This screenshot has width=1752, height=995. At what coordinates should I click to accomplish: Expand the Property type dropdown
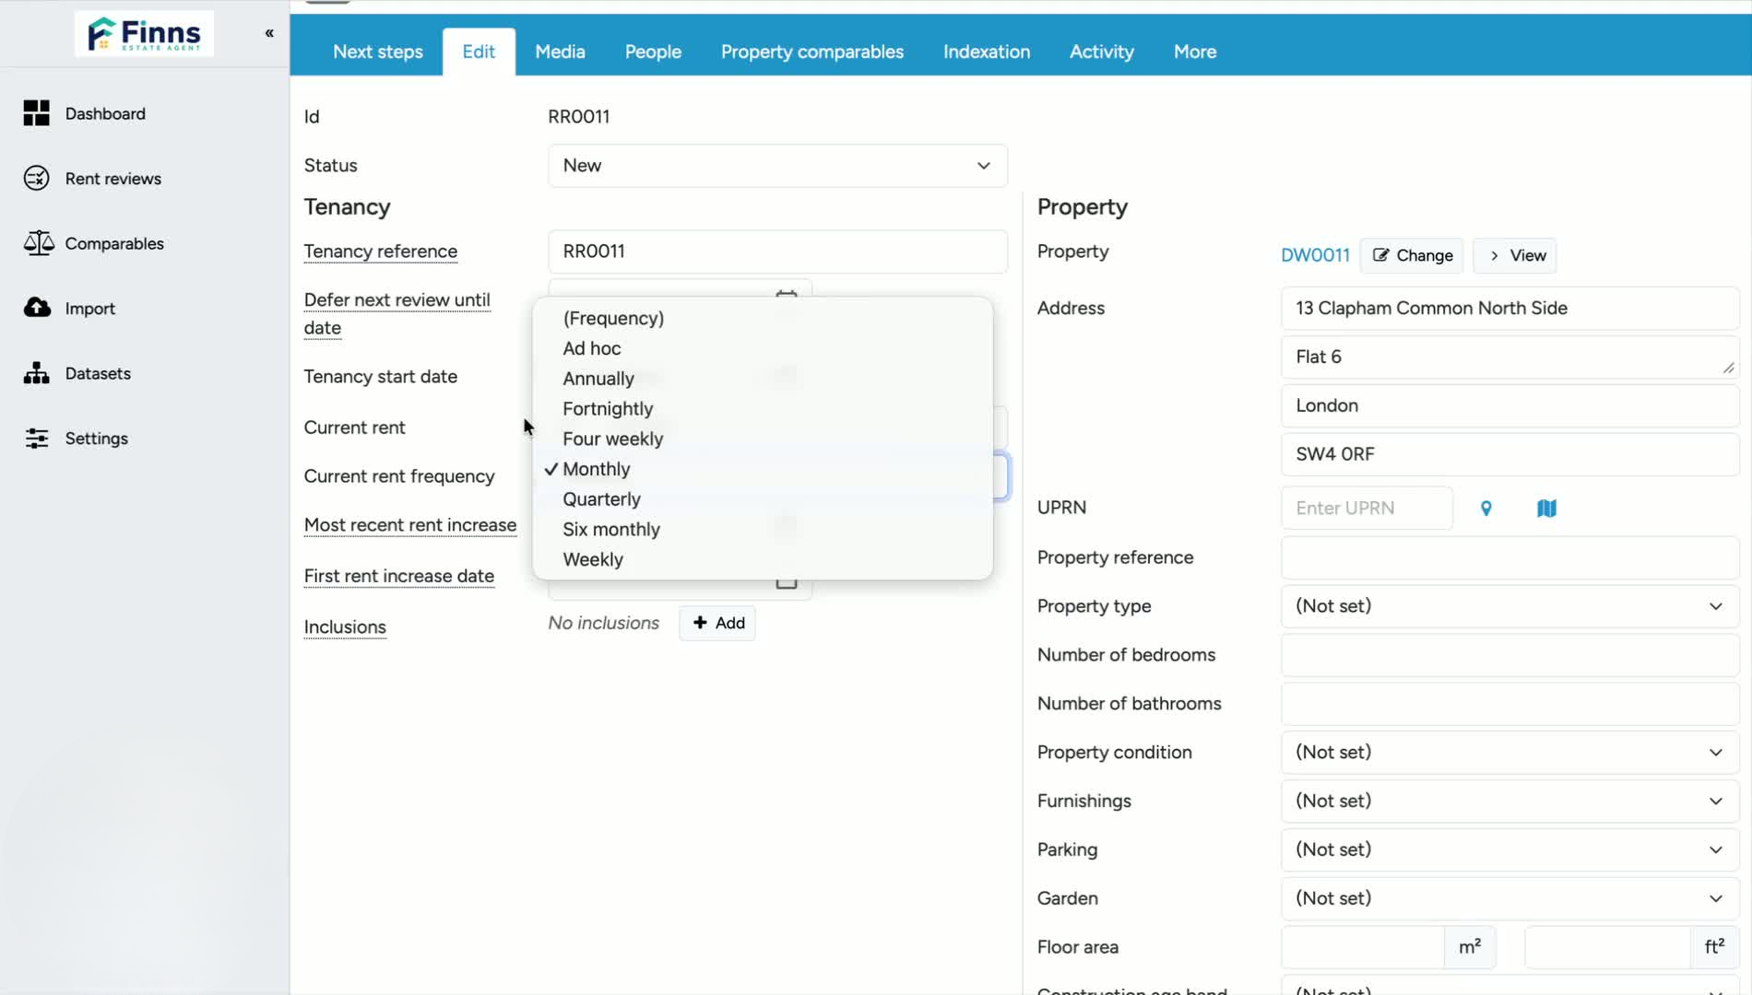(x=1509, y=606)
